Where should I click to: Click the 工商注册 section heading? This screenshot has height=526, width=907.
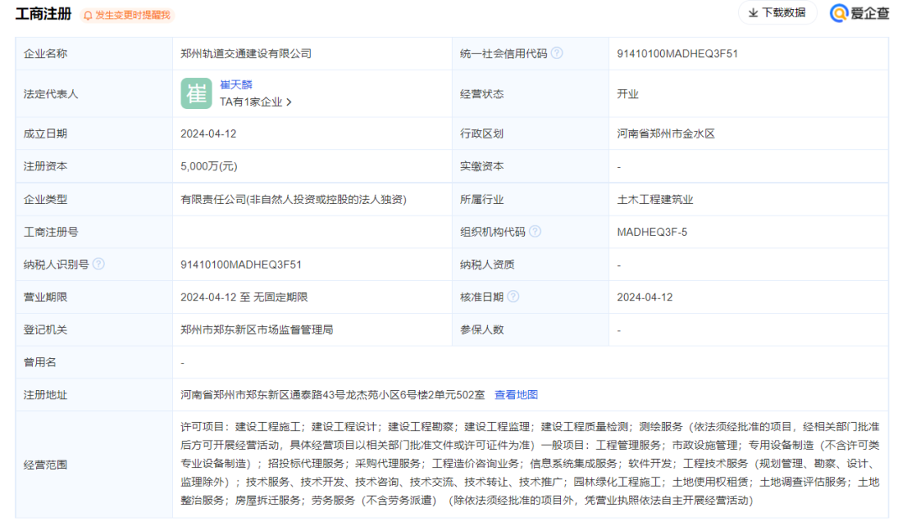coord(43,14)
